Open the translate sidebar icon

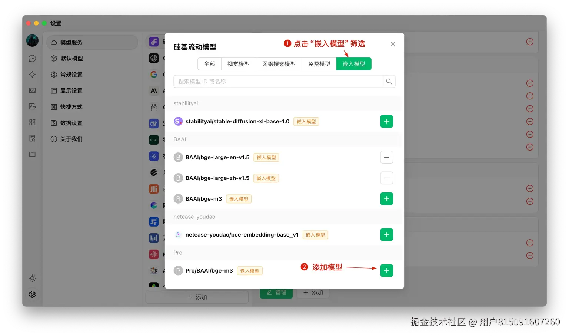click(x=32, y=106)
